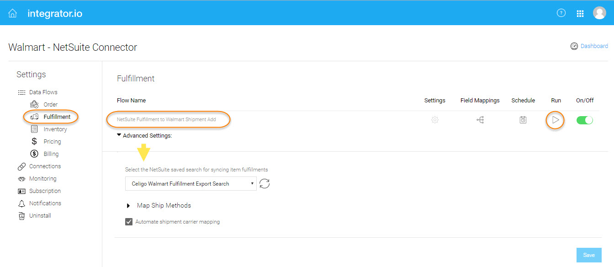Open the Pricing data flow

click(x=53, y=141)
